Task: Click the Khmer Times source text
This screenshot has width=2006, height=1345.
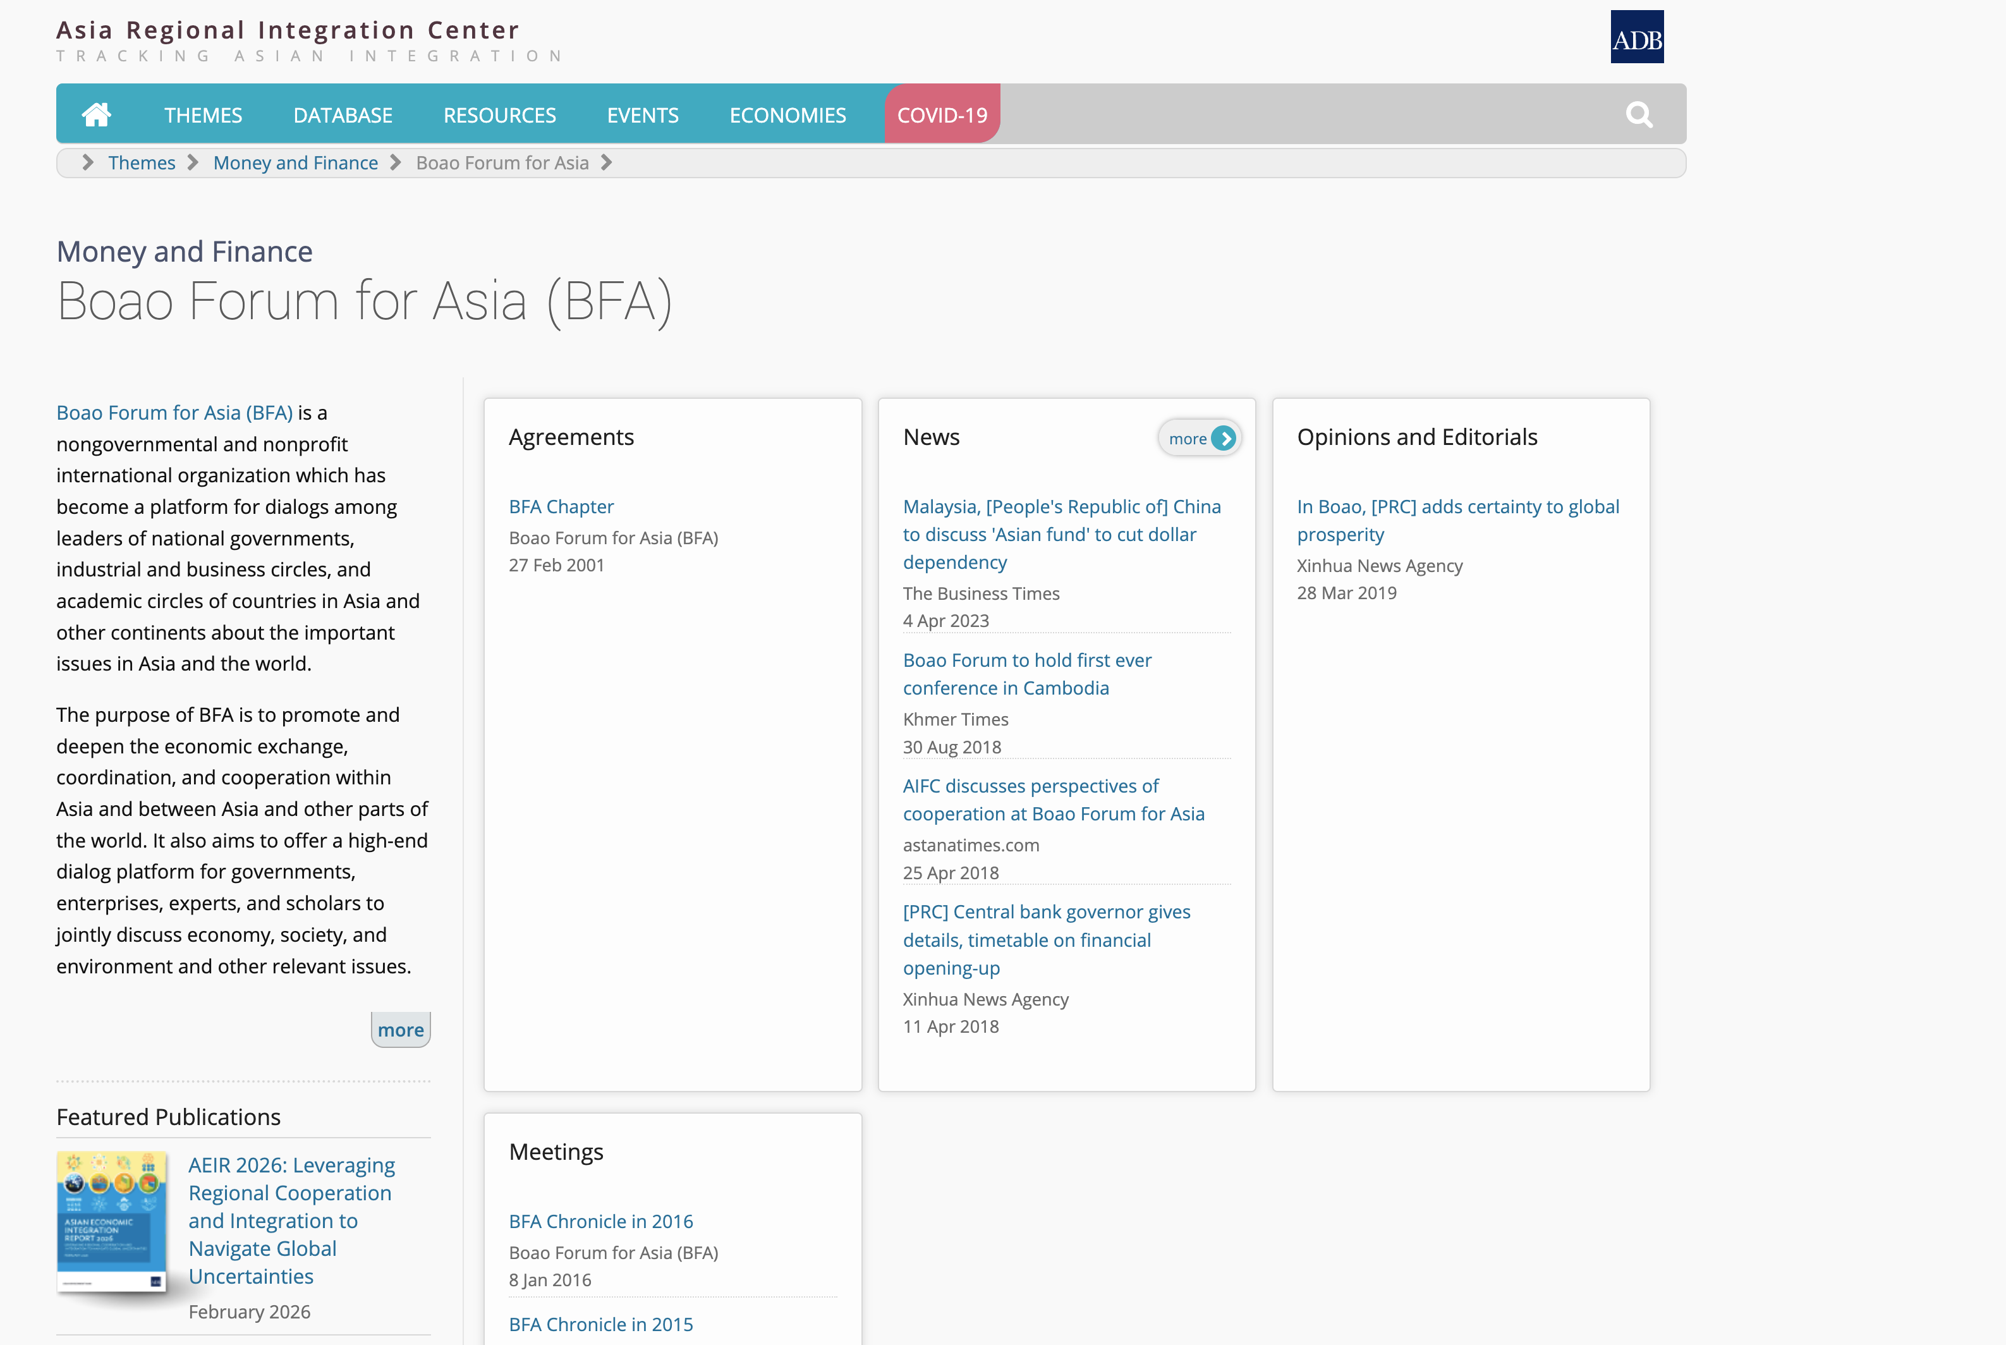Action: (x=956, y=720)
